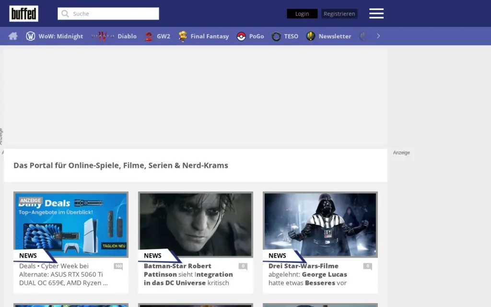The height and width of the screenshot is (307, 491).
Task: Click the Newsletter exclamation icon
Action: tap(311, 36)
